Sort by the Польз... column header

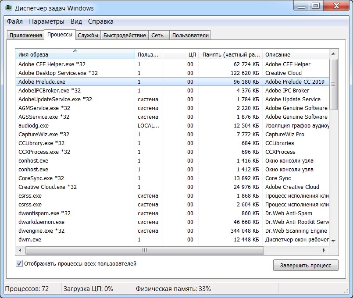149,54
